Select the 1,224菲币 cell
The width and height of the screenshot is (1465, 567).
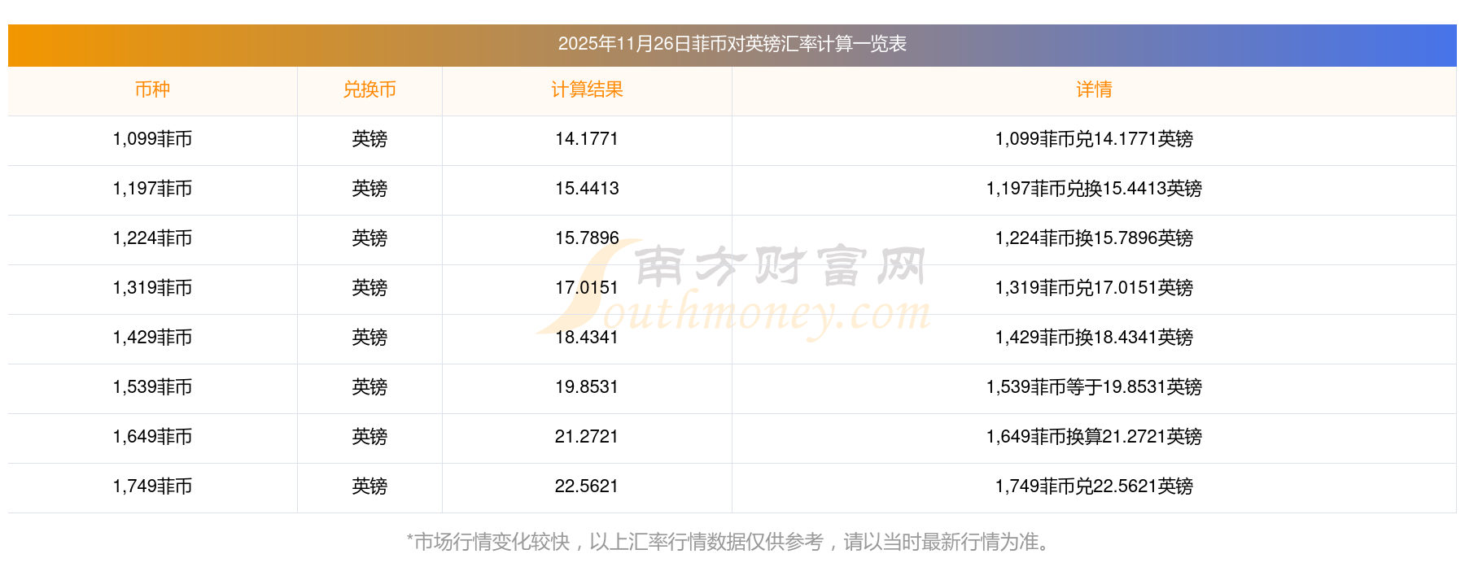coord(152,238)
